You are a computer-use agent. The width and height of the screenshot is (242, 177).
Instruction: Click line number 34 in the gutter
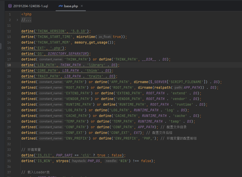[9, 155]
